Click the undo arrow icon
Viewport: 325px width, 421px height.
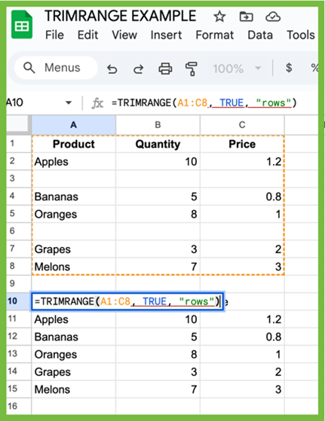(112, 69)
